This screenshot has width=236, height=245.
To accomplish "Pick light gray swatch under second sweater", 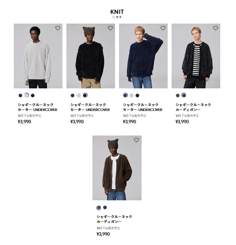I will [79, 95].
